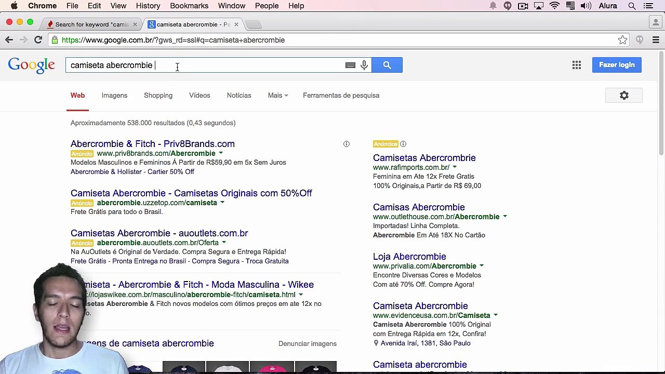665x374 pixels.
Task: Click info icon next to right-column Anúncios label
Action: point(403,144)
